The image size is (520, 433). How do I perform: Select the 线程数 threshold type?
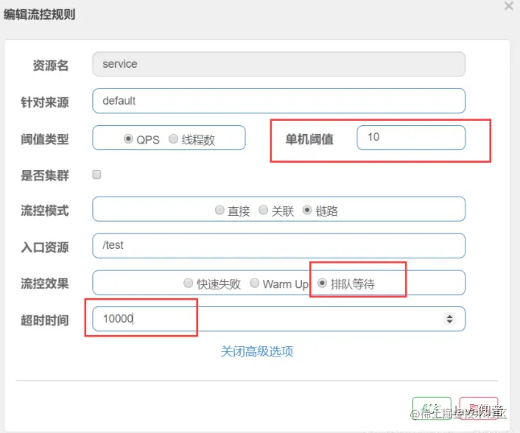(x=173, y=138)
